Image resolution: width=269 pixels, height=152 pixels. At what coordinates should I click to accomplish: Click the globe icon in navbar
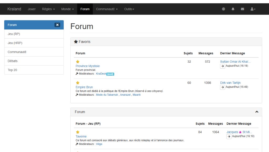click(224, 9)
